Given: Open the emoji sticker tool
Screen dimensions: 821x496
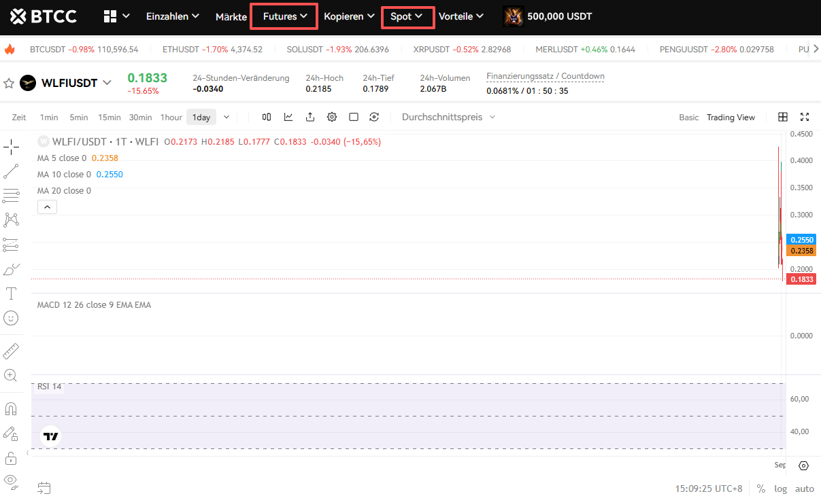Looking at the screenshot, I should (11, 317).
